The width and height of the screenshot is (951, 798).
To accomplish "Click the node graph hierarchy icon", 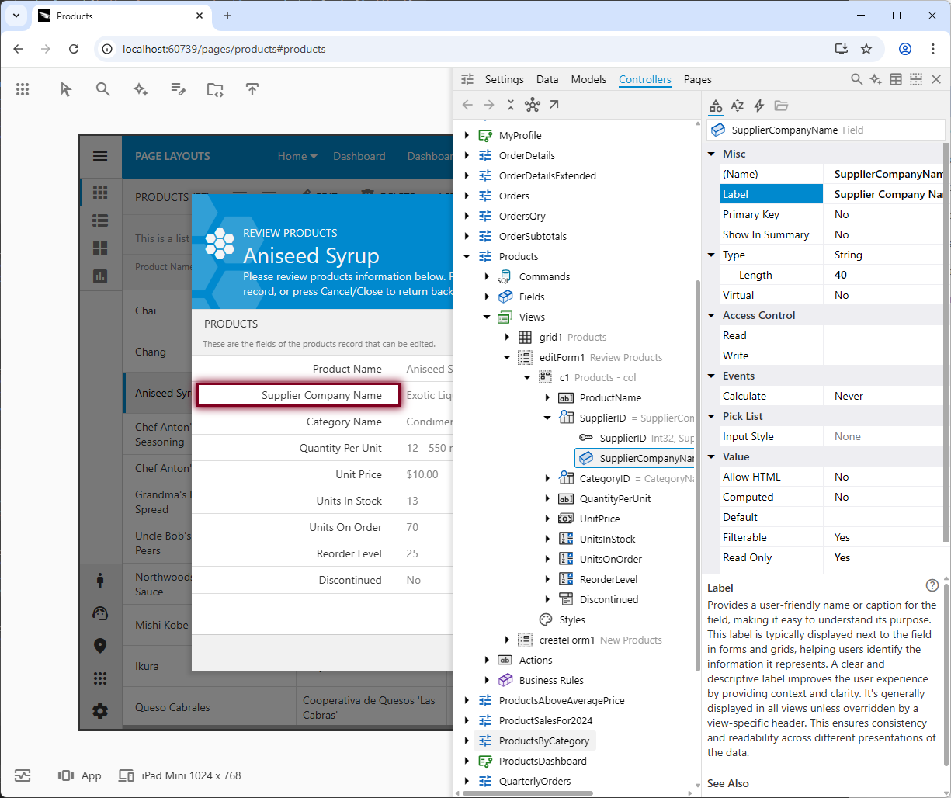I will click(x=532, y=105).
